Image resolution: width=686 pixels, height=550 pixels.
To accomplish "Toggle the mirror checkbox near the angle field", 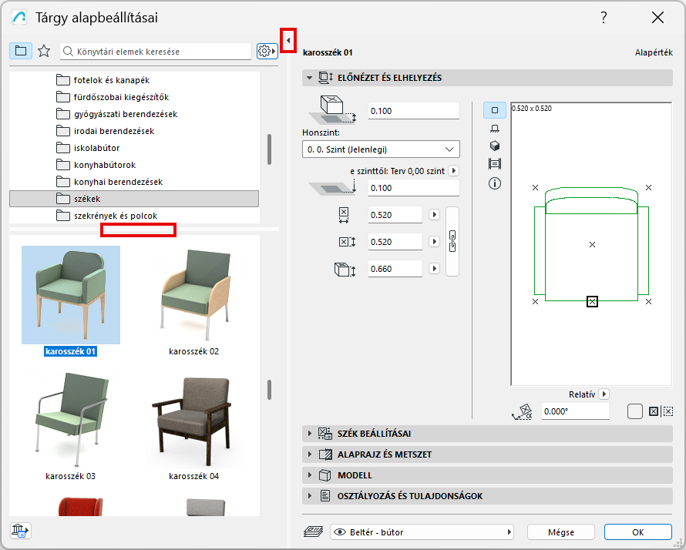I will pyautogui.click(x=635, y=411).
